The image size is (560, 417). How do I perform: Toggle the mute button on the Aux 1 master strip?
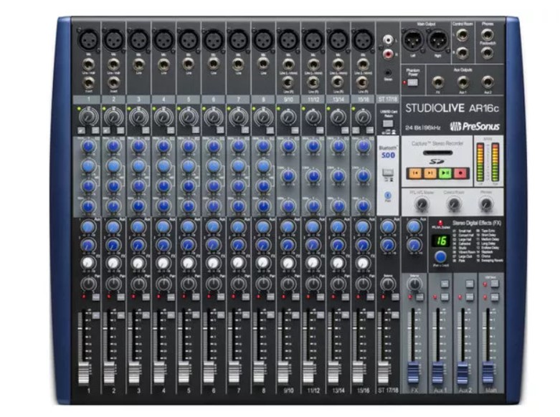(x=445, y=297)
